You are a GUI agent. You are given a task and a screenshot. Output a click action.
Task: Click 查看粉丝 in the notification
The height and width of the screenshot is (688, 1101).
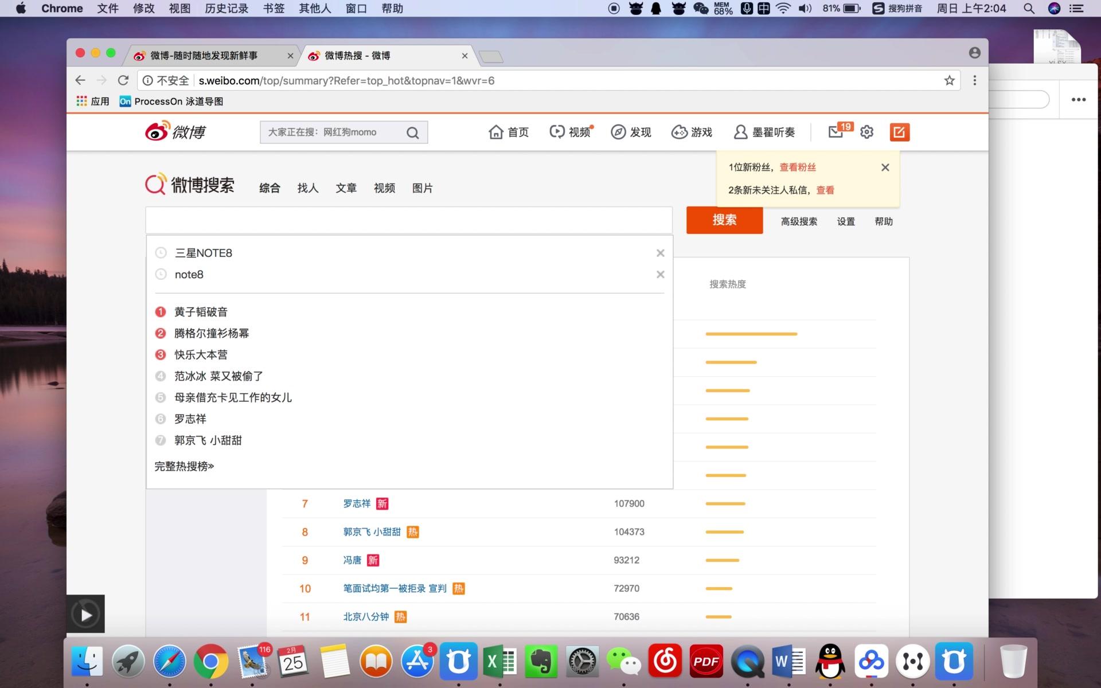[798, 167]
